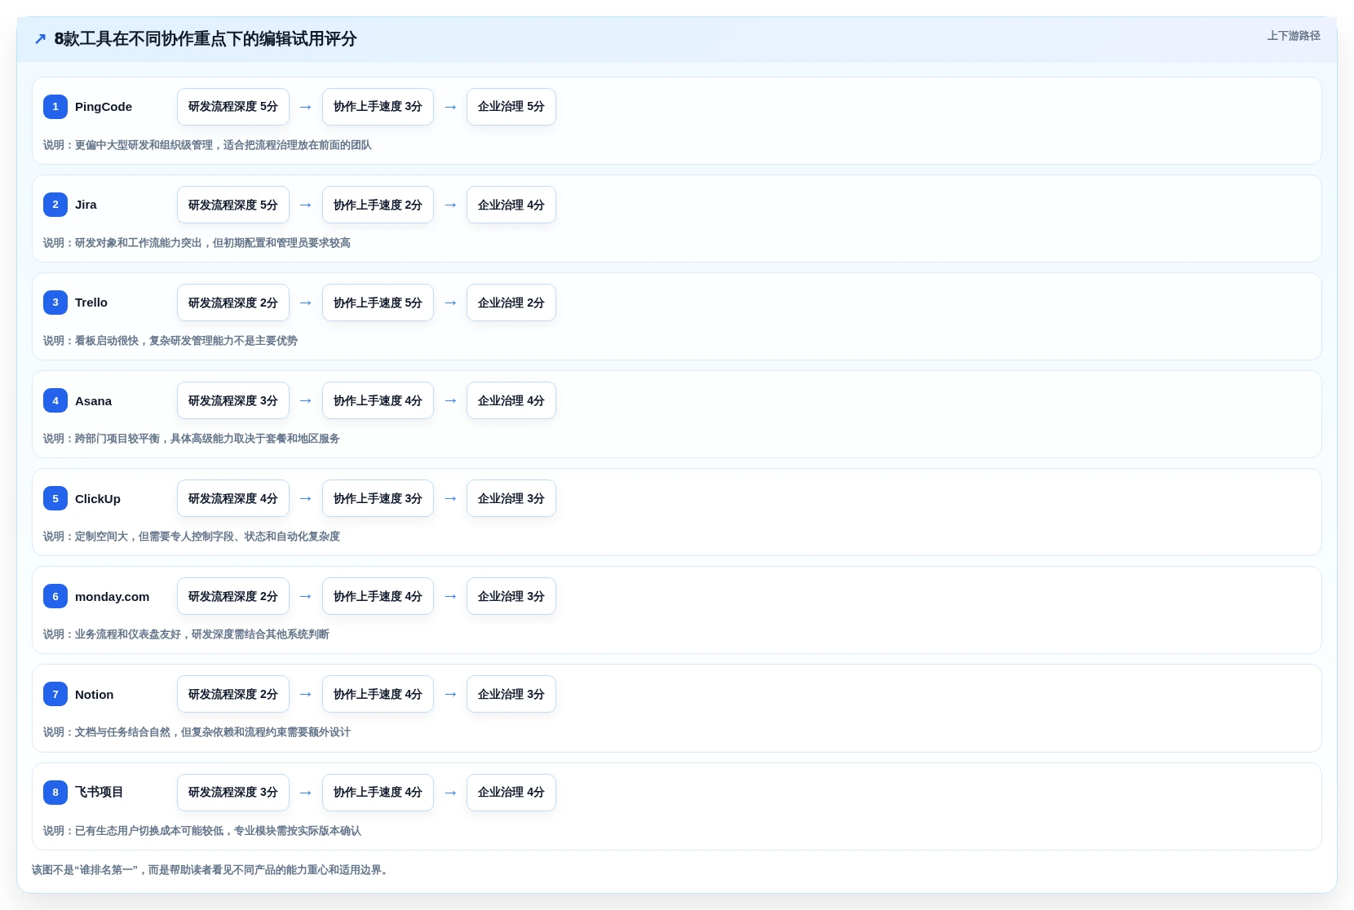Click the number 3 badge for Trello
The width and height of the screenshot is (1354, 910).
(x=55, y=303)
